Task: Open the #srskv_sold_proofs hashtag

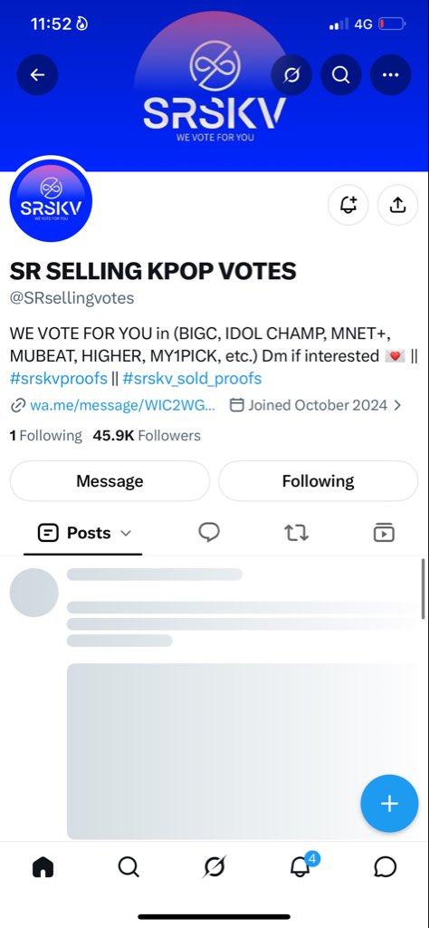Action: [192, 378]
